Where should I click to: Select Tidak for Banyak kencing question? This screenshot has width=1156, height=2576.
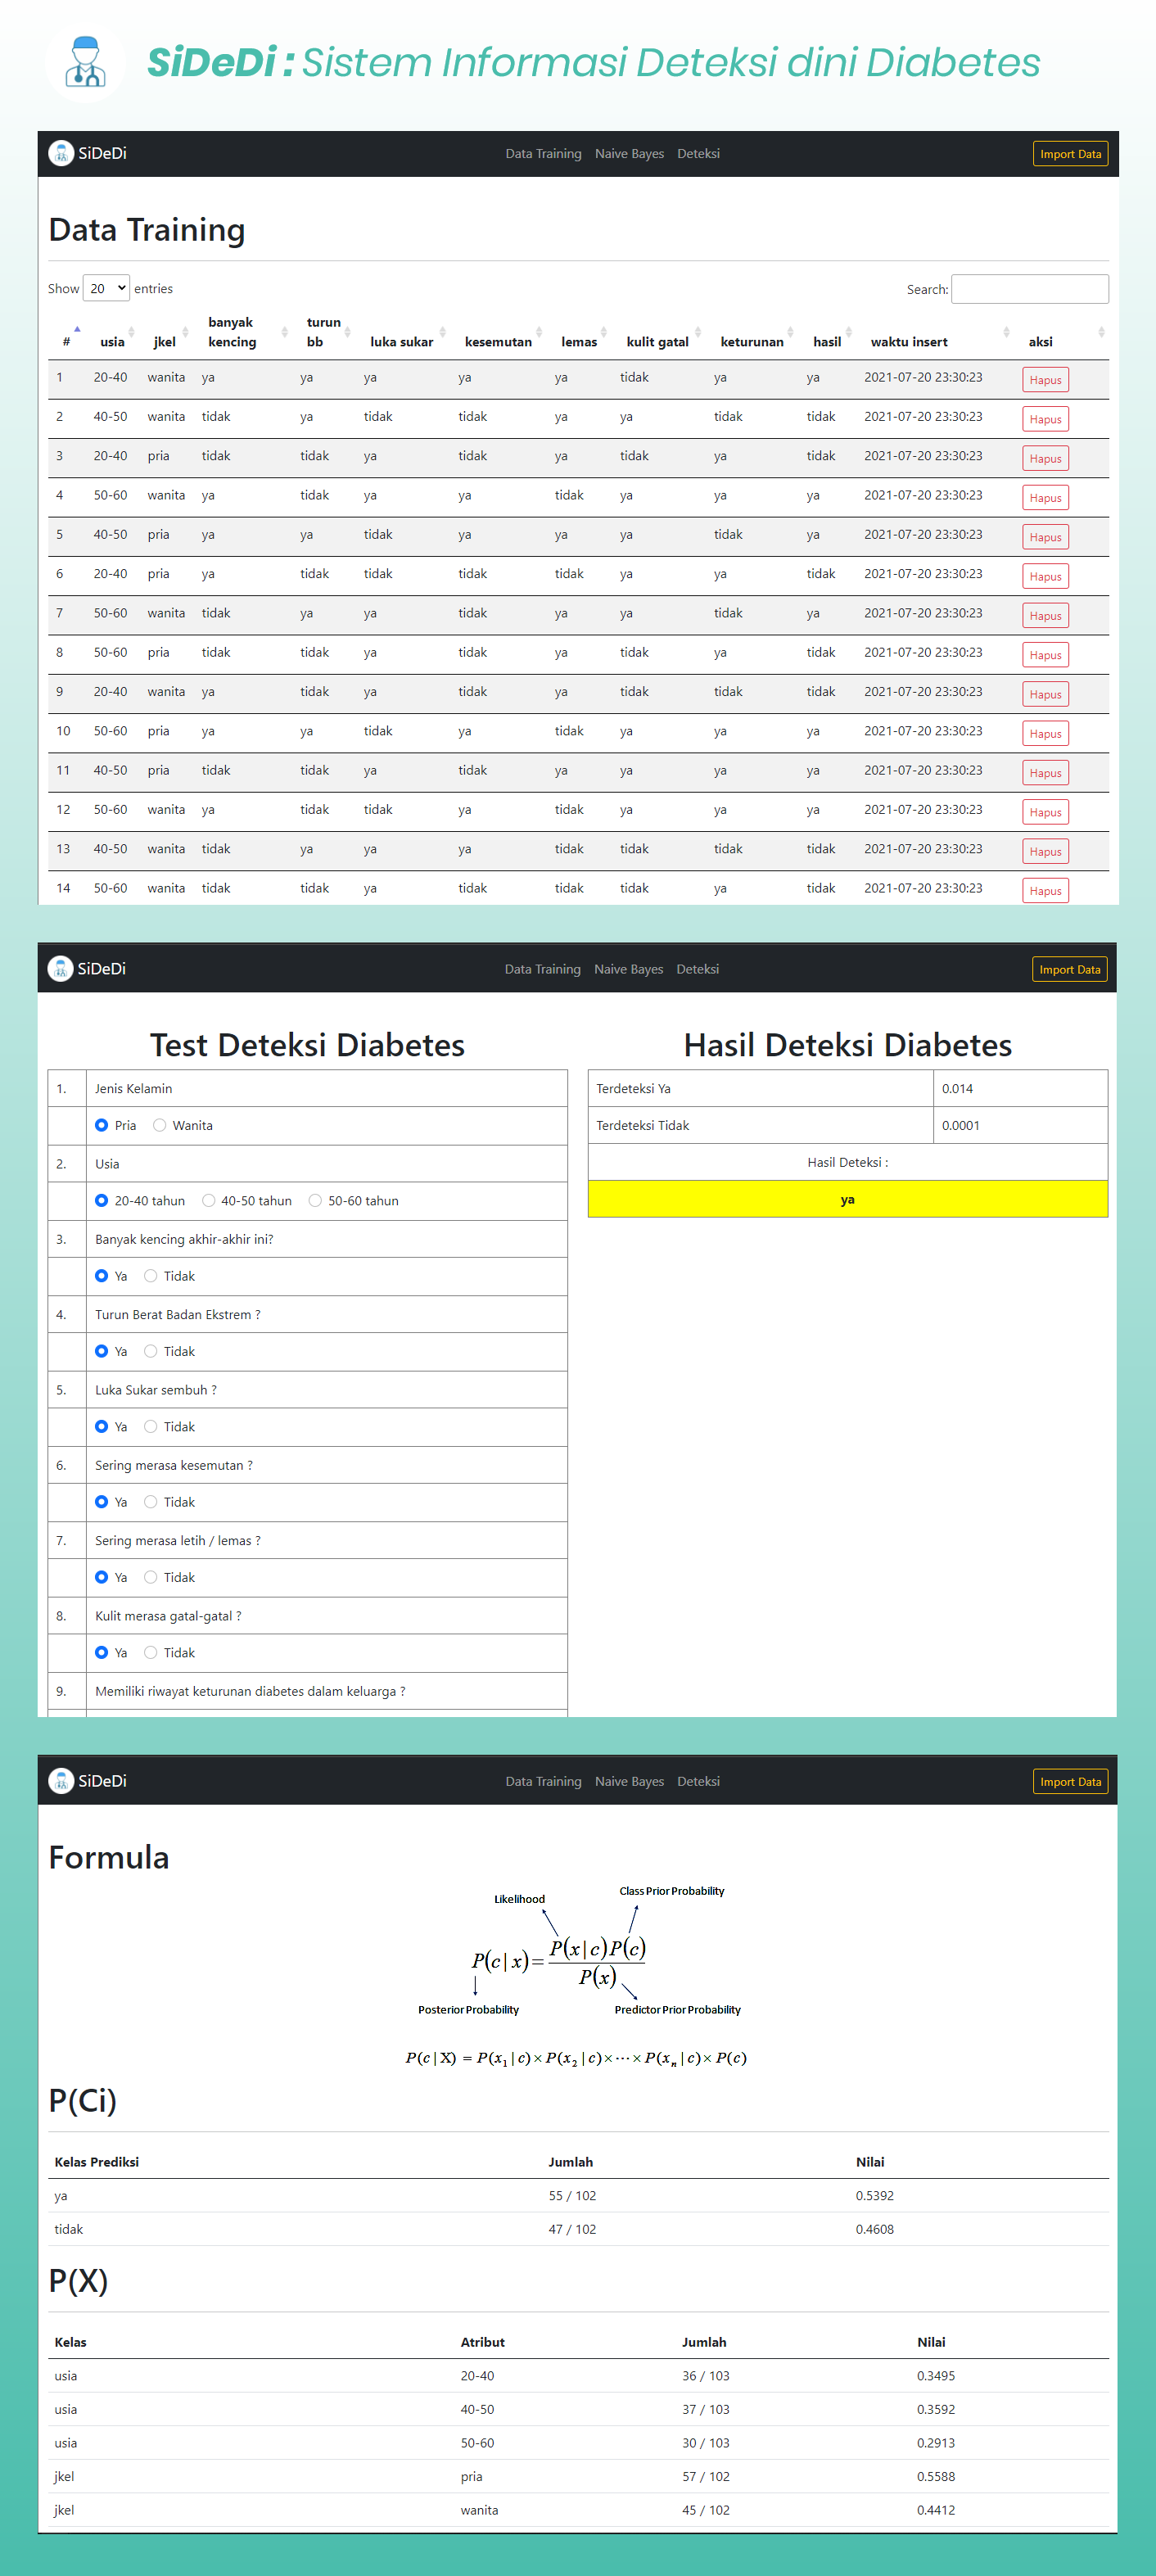tap(150, 1275)
